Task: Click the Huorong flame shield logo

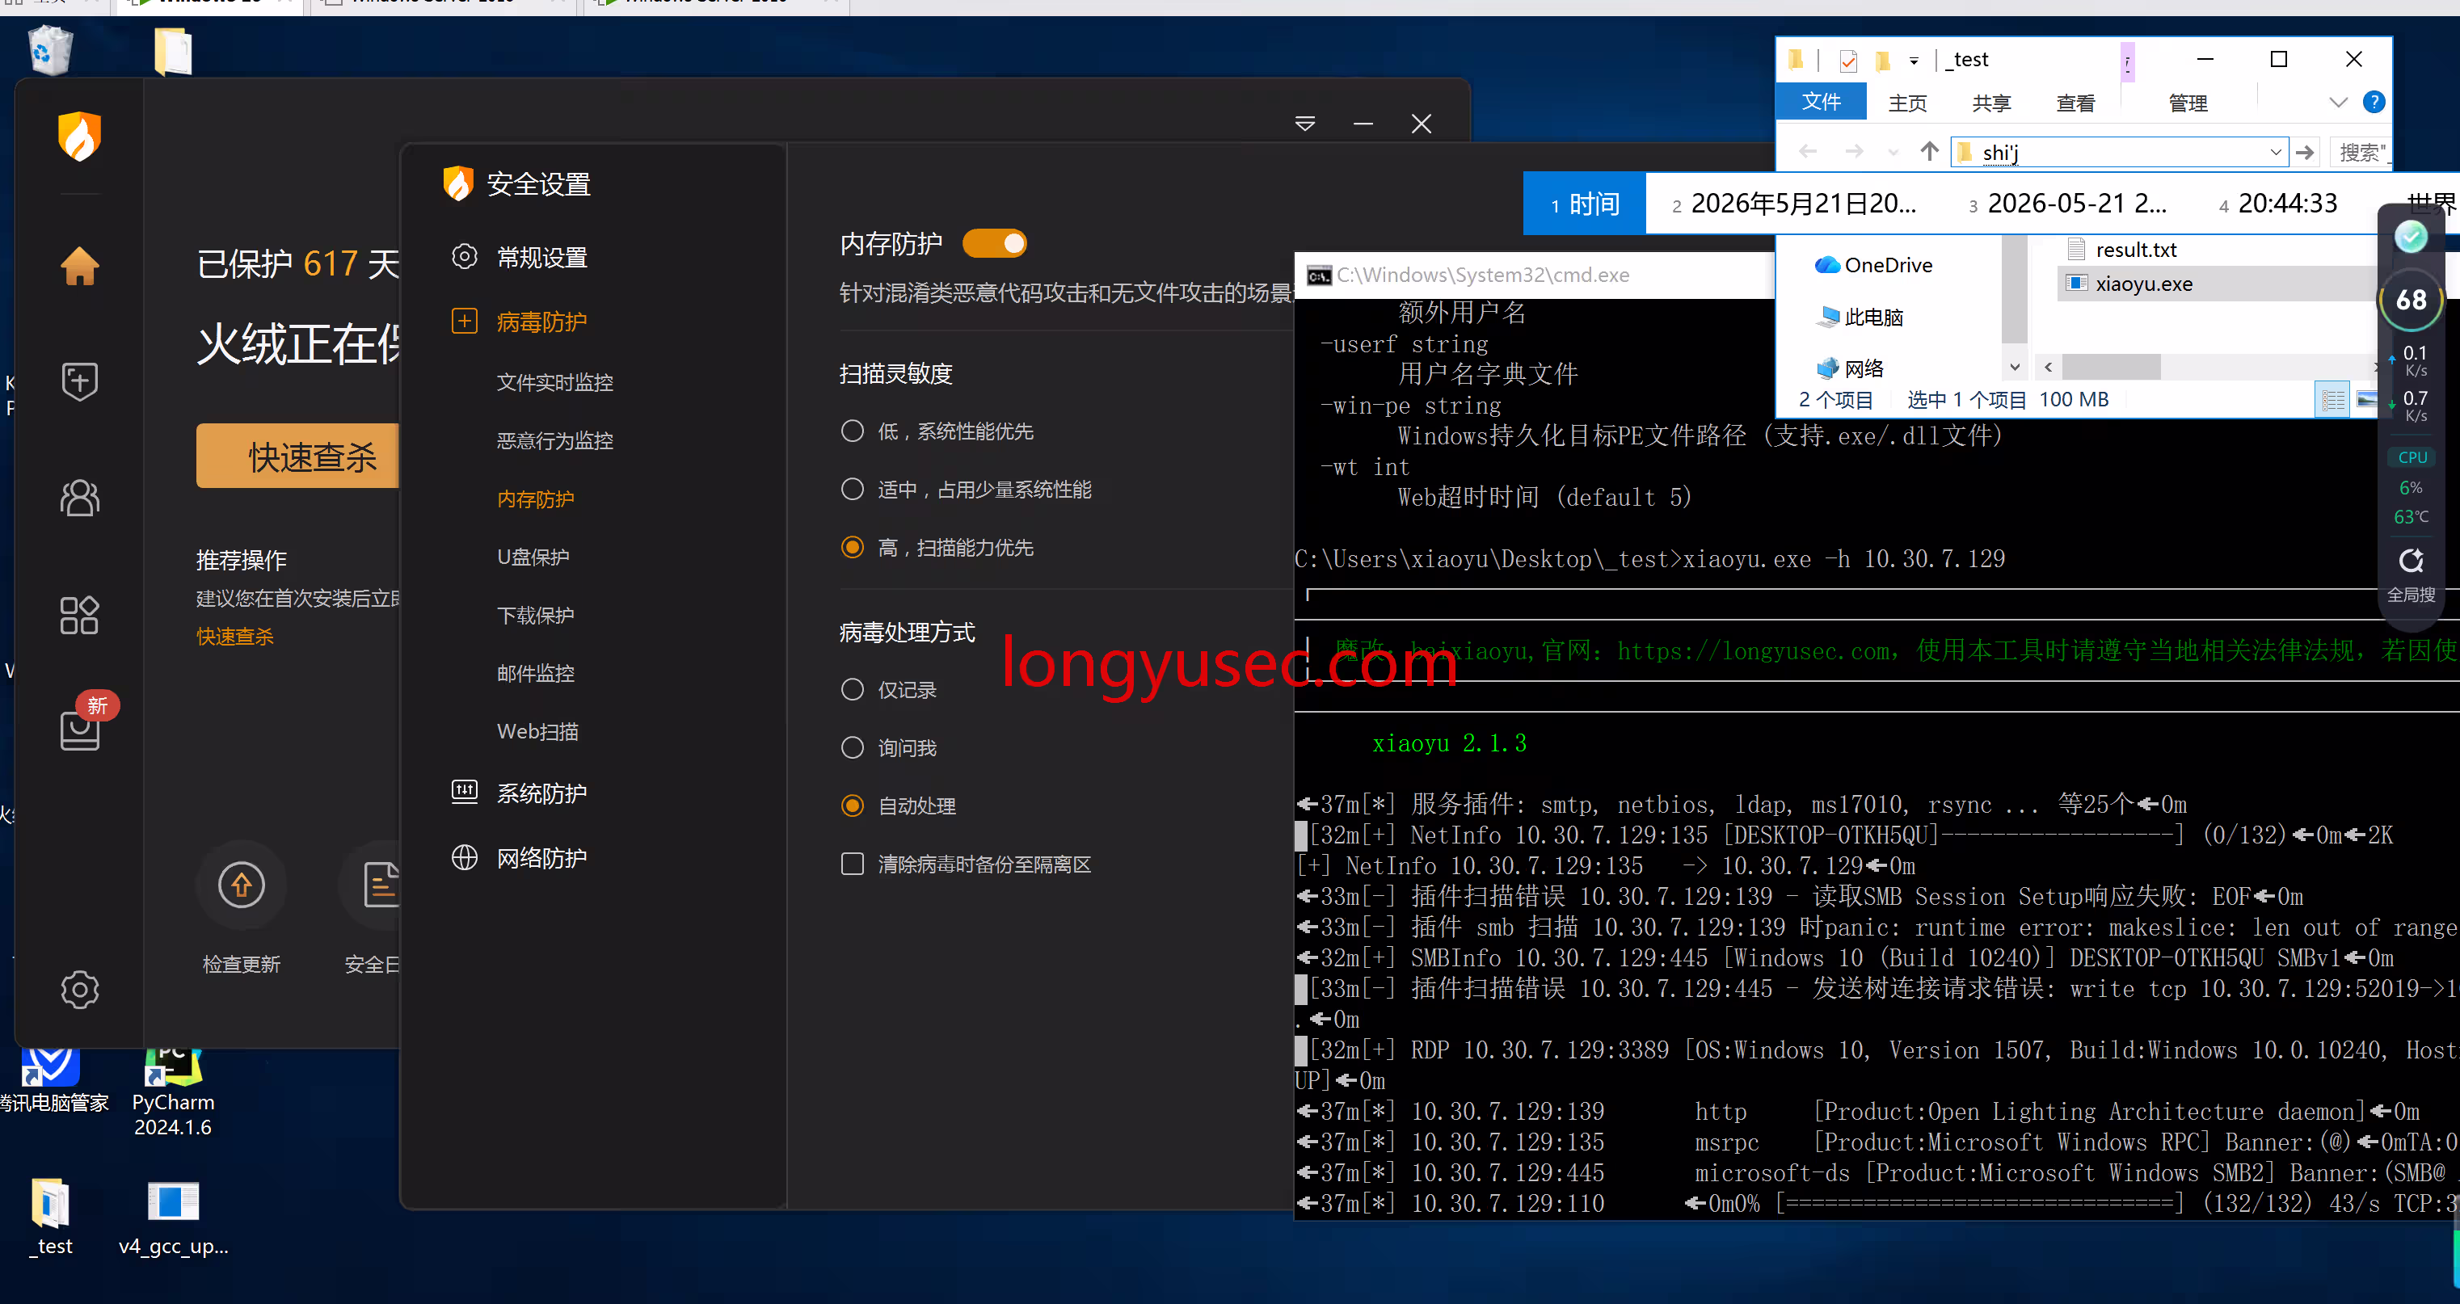Action: point(79,137)
